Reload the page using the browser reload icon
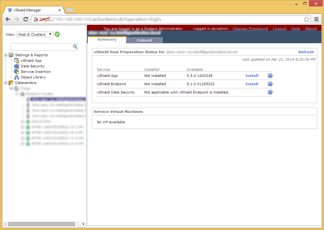 (x=26, y=19)
